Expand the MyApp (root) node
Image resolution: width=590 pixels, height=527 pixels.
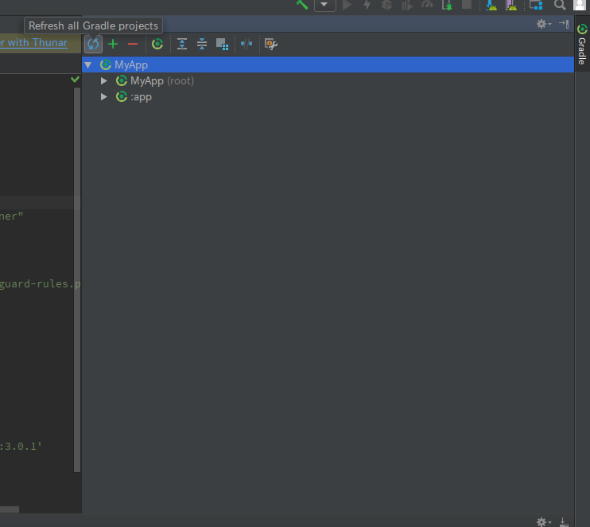(104, 81)
